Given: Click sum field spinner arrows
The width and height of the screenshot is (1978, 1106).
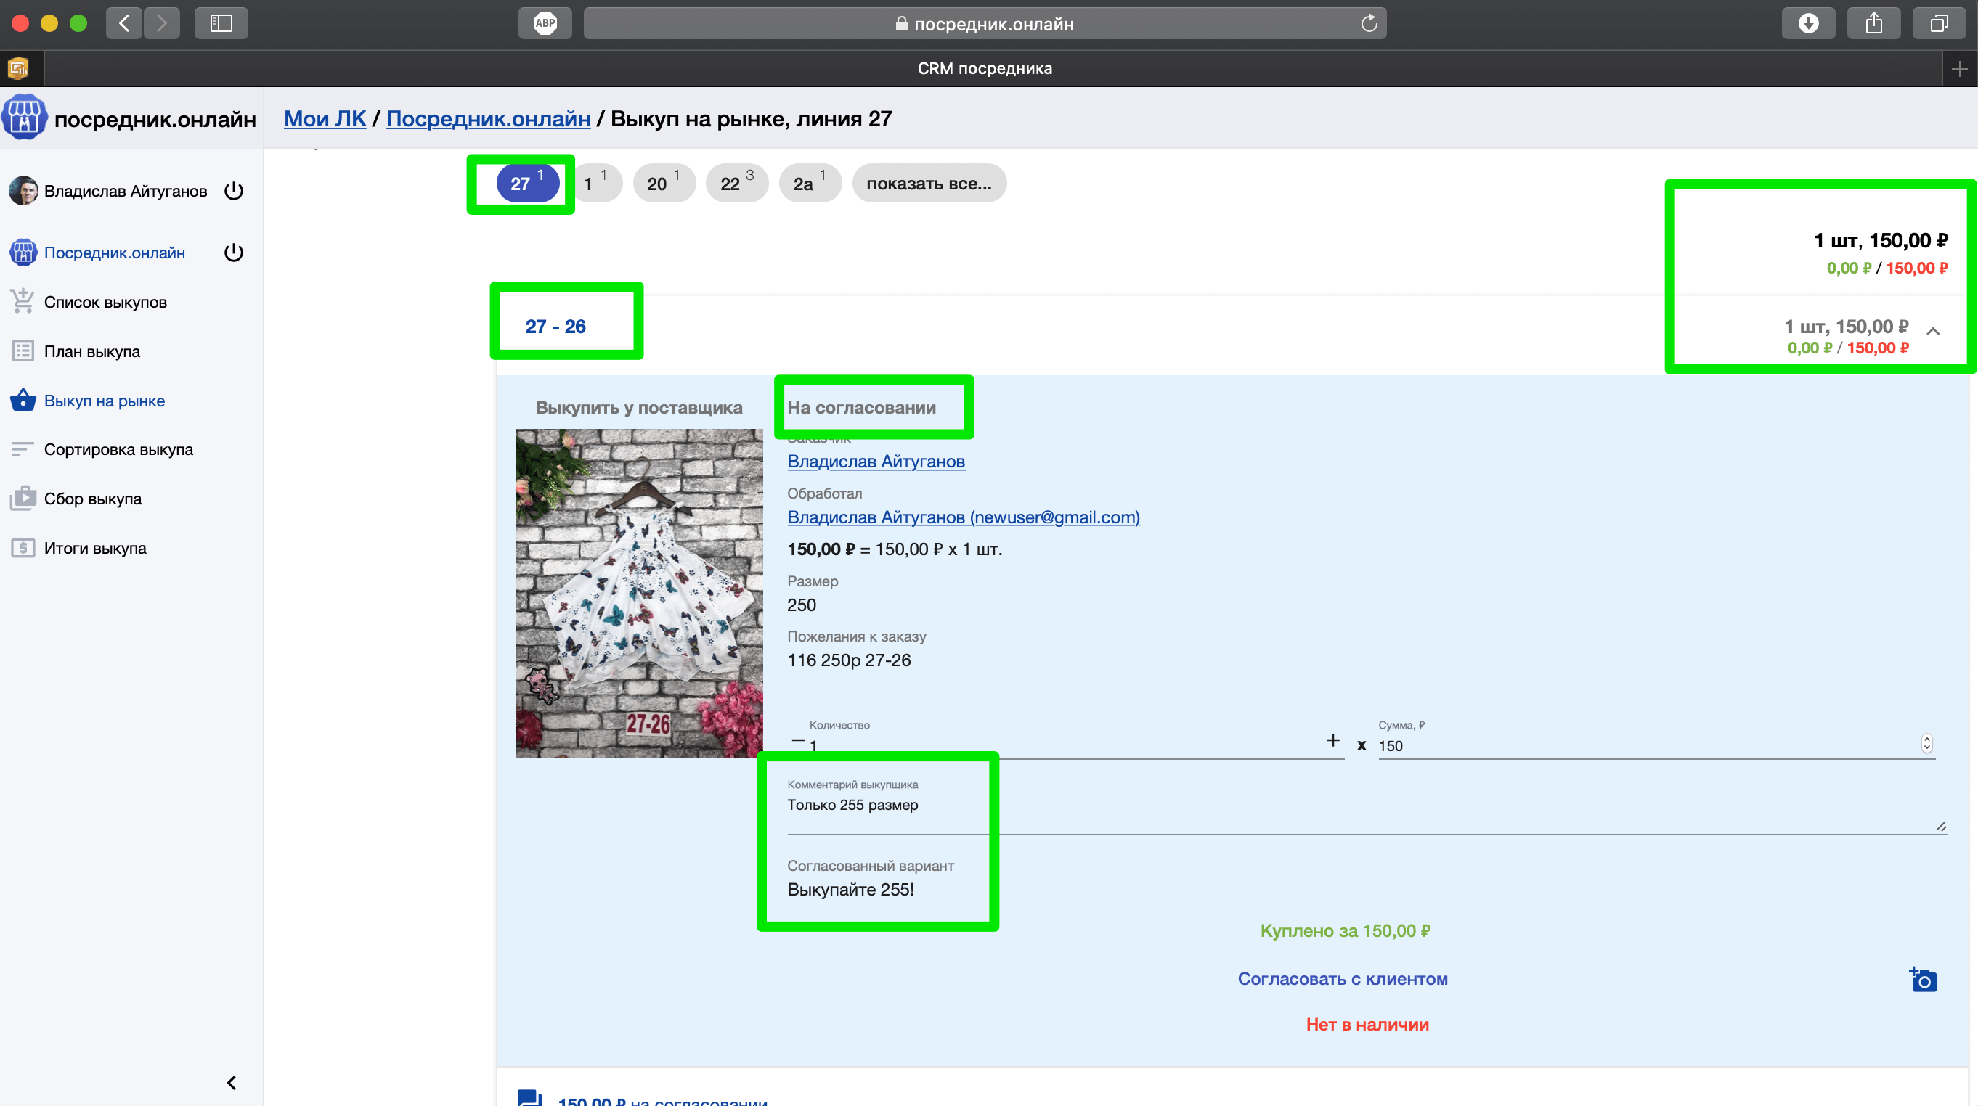Looking at the screenshot, I should tap(1926, 743).
